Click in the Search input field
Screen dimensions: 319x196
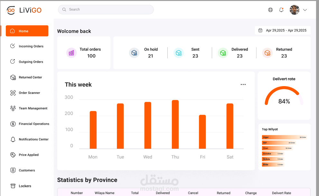tap(106, 10)
